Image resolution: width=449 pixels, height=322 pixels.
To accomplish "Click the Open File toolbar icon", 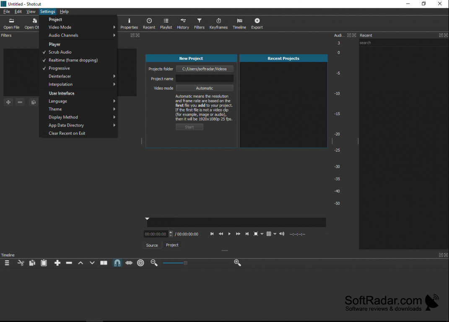I will point(11,23).
